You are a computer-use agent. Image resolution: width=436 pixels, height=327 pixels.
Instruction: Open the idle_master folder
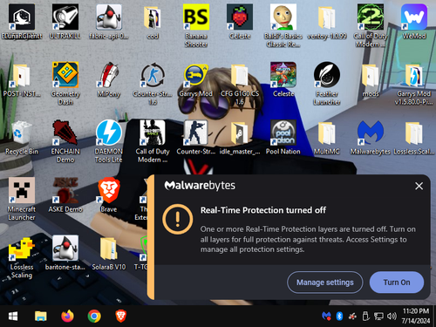tap(240, 138)
